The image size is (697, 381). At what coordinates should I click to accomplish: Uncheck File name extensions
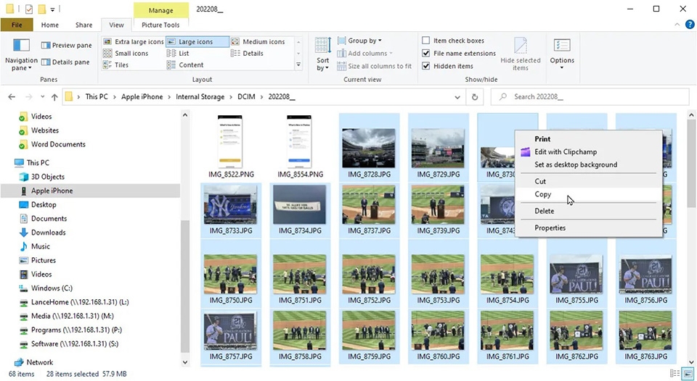pyautogui.click(x=426, y=54)
